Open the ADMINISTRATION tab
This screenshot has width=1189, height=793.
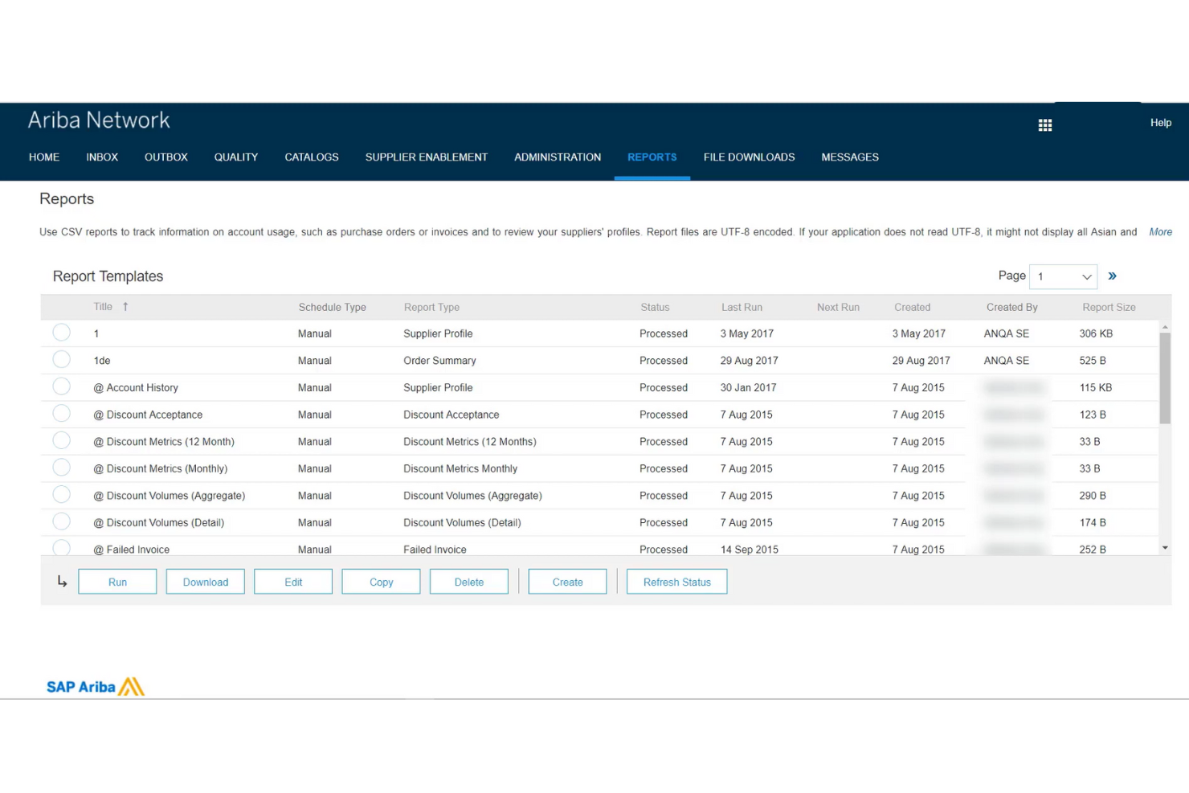pyautogui.click(x=558, y=157)
